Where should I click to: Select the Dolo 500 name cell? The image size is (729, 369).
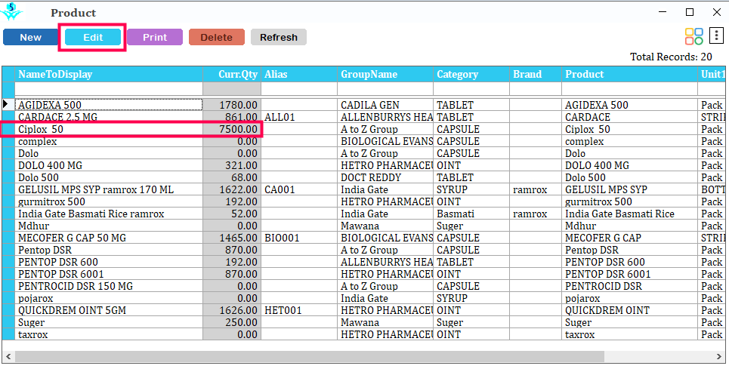tap(109, 177)
